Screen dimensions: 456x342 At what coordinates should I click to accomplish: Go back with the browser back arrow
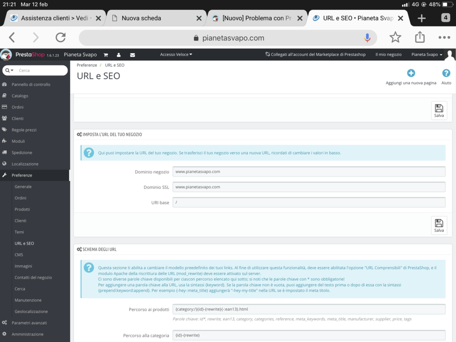tap(12, 37)
